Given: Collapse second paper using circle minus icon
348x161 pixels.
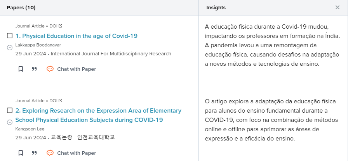Looking at the screenshot, I should (x=10, y=122).
